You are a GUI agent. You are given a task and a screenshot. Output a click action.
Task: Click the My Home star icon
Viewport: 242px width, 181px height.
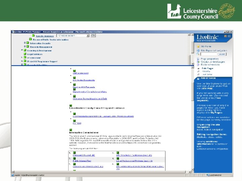[x=198, y=46]
